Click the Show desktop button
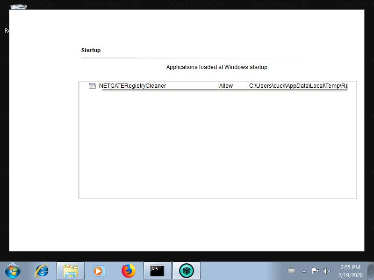This screenshot has height=280, width=374. click(370, 271)
